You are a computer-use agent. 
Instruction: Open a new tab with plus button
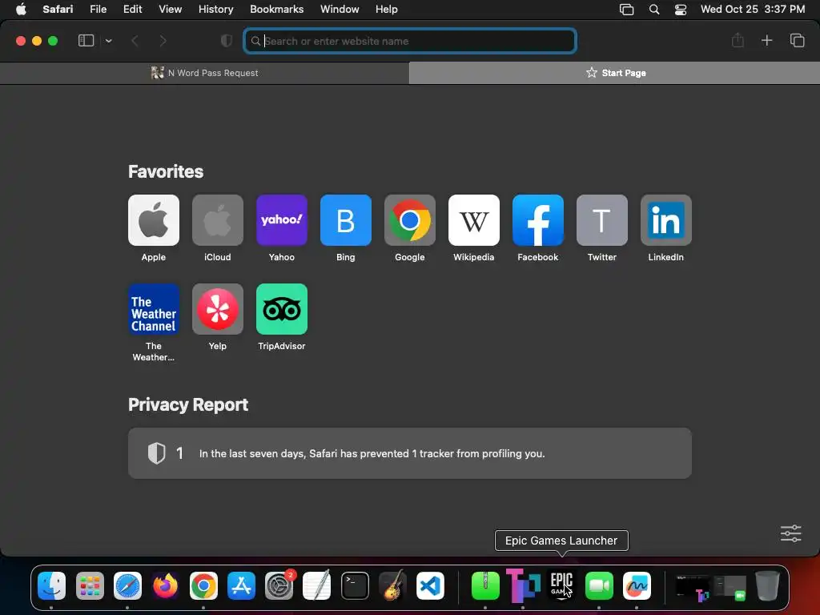pos(766,40)
